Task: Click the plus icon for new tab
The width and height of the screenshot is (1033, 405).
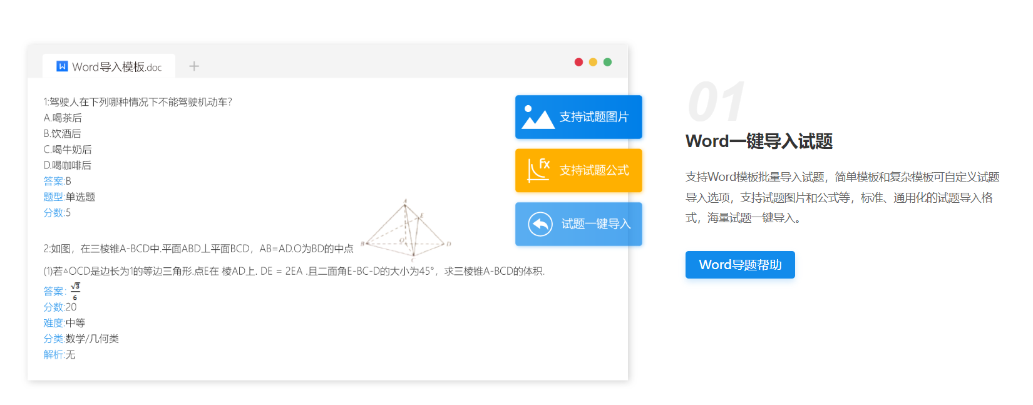Action: point(194,66)
